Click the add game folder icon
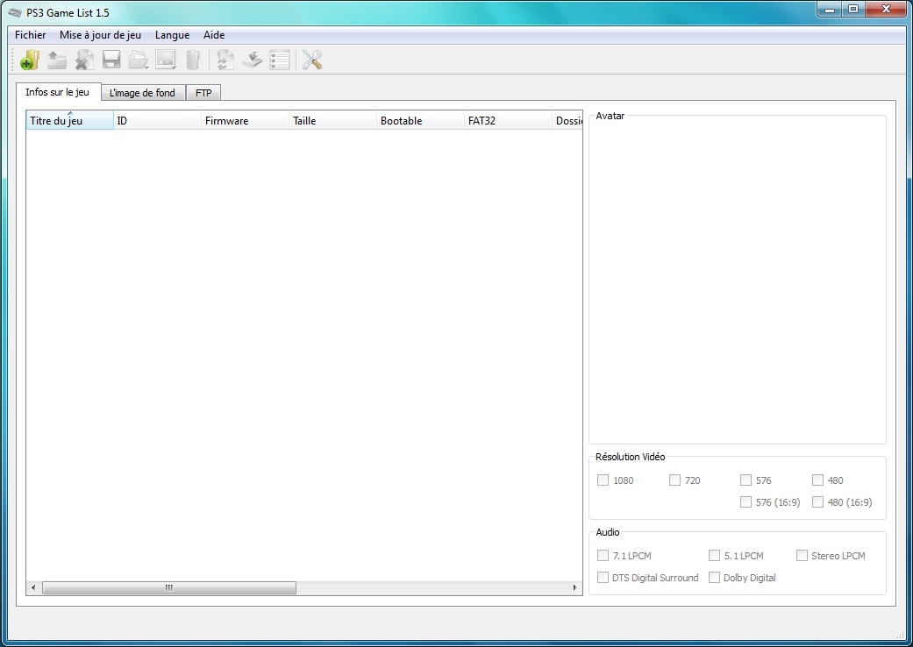Image resolution: width=913 pixels, height=647 pixels. pyautogui.click(x=29, y=60)
